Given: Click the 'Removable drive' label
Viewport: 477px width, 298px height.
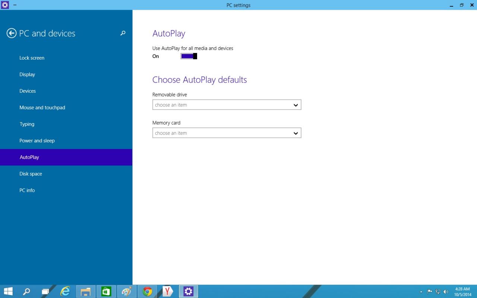Looking at the screenshot, I should (x=170, y=95).
